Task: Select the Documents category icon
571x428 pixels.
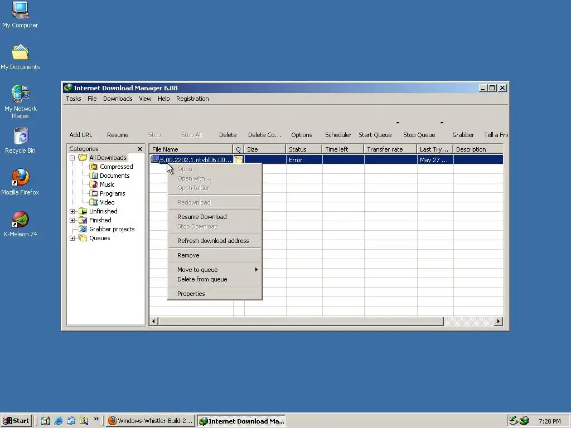Action: [x=94, y=176]
